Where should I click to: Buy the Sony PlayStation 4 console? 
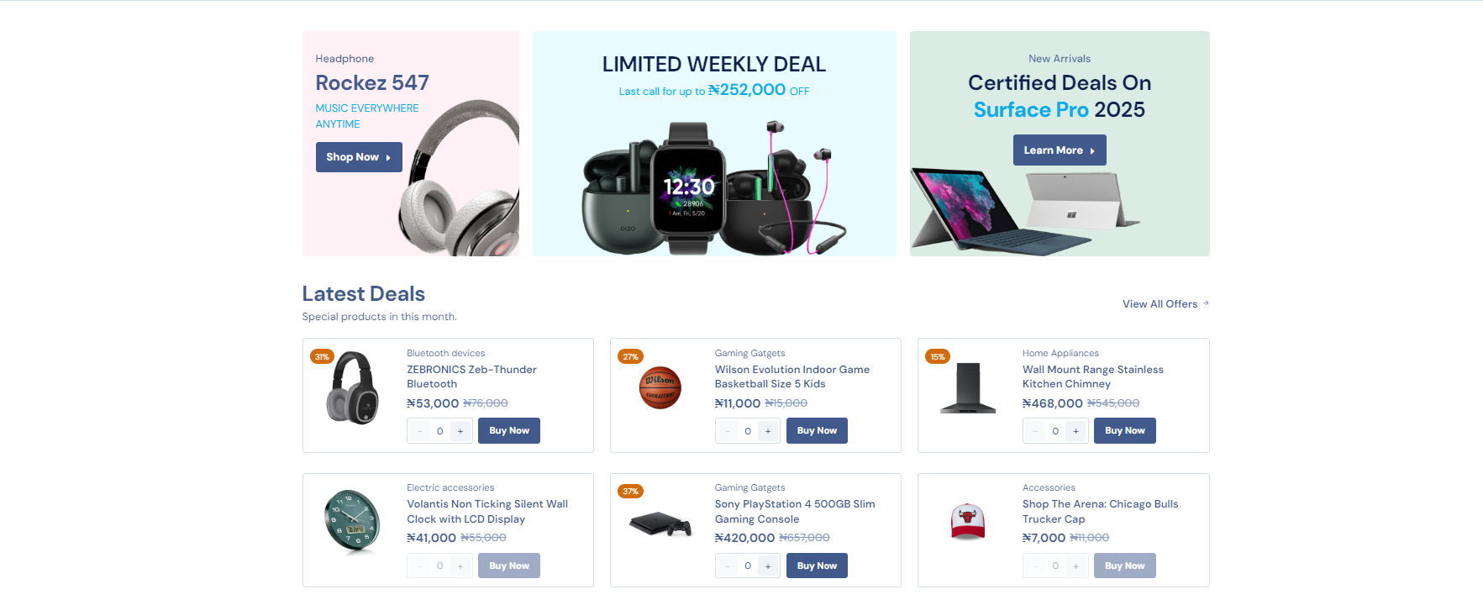tap(817, 566)
